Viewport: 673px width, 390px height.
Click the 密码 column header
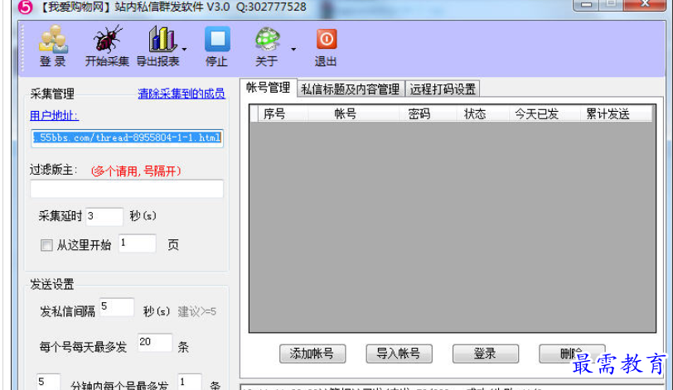(419, 114)
